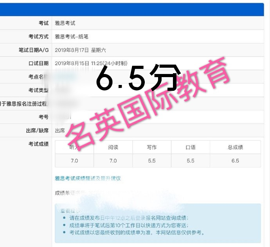Click the 笔试日期A/G row label

[x=34, y=50]
